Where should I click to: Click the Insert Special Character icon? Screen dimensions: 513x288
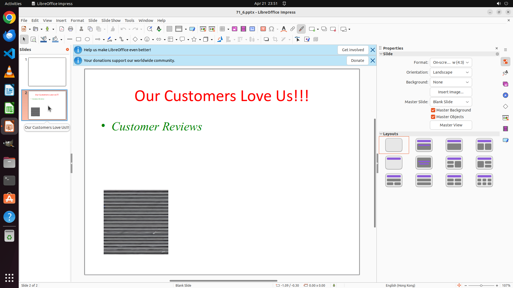point(271,29)
